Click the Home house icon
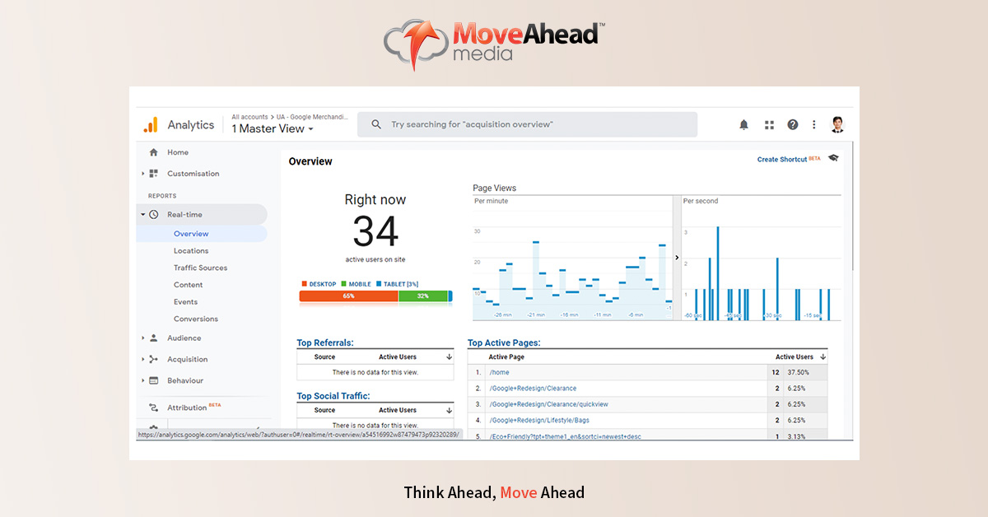This screenshot has width=988, height=517. (153, 152)
